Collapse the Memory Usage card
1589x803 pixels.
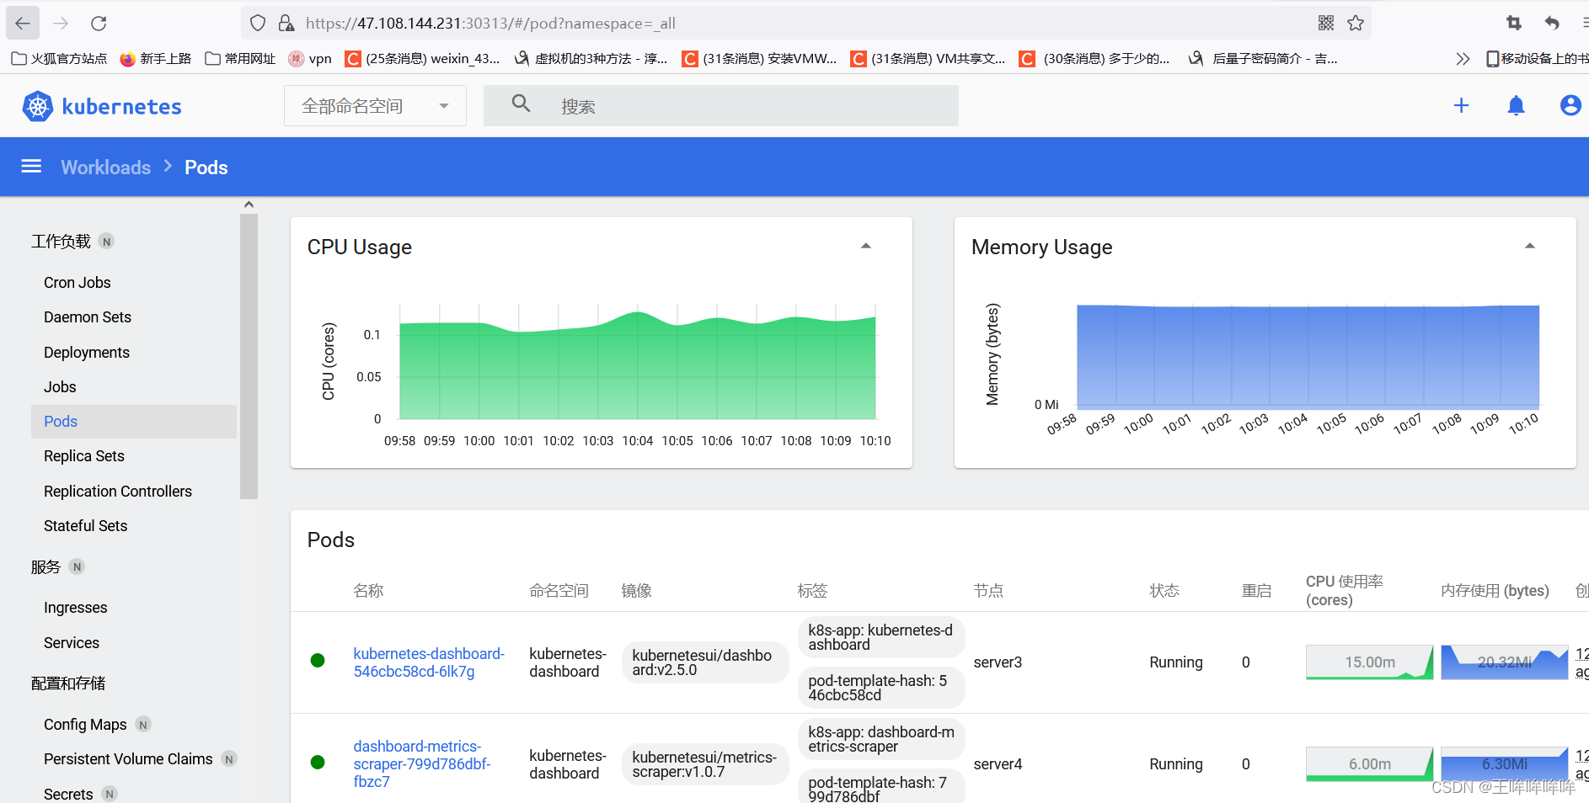1530,246
